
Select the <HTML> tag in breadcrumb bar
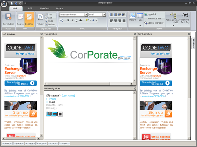tap(7, 144)
